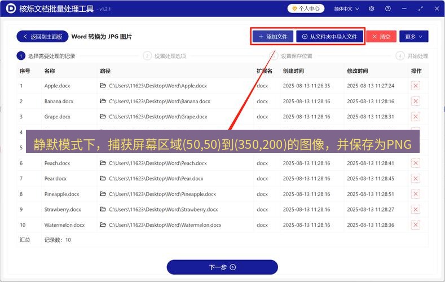
Task: Click the 记录数: 10 summary text
Action: [58, 240]
